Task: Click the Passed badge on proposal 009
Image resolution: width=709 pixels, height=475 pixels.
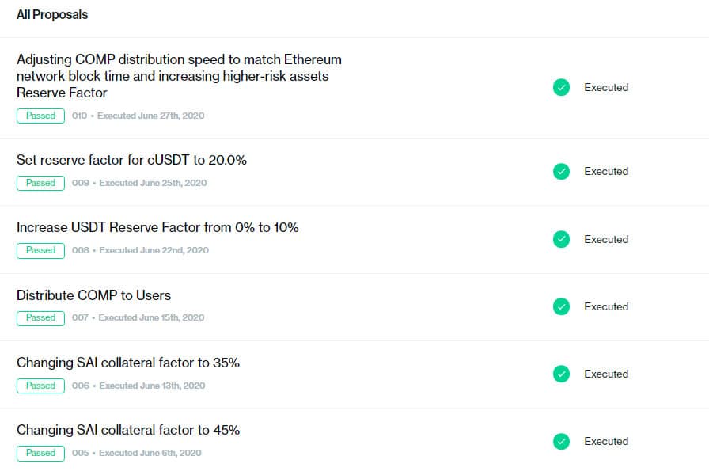Action: pos(40,183)
